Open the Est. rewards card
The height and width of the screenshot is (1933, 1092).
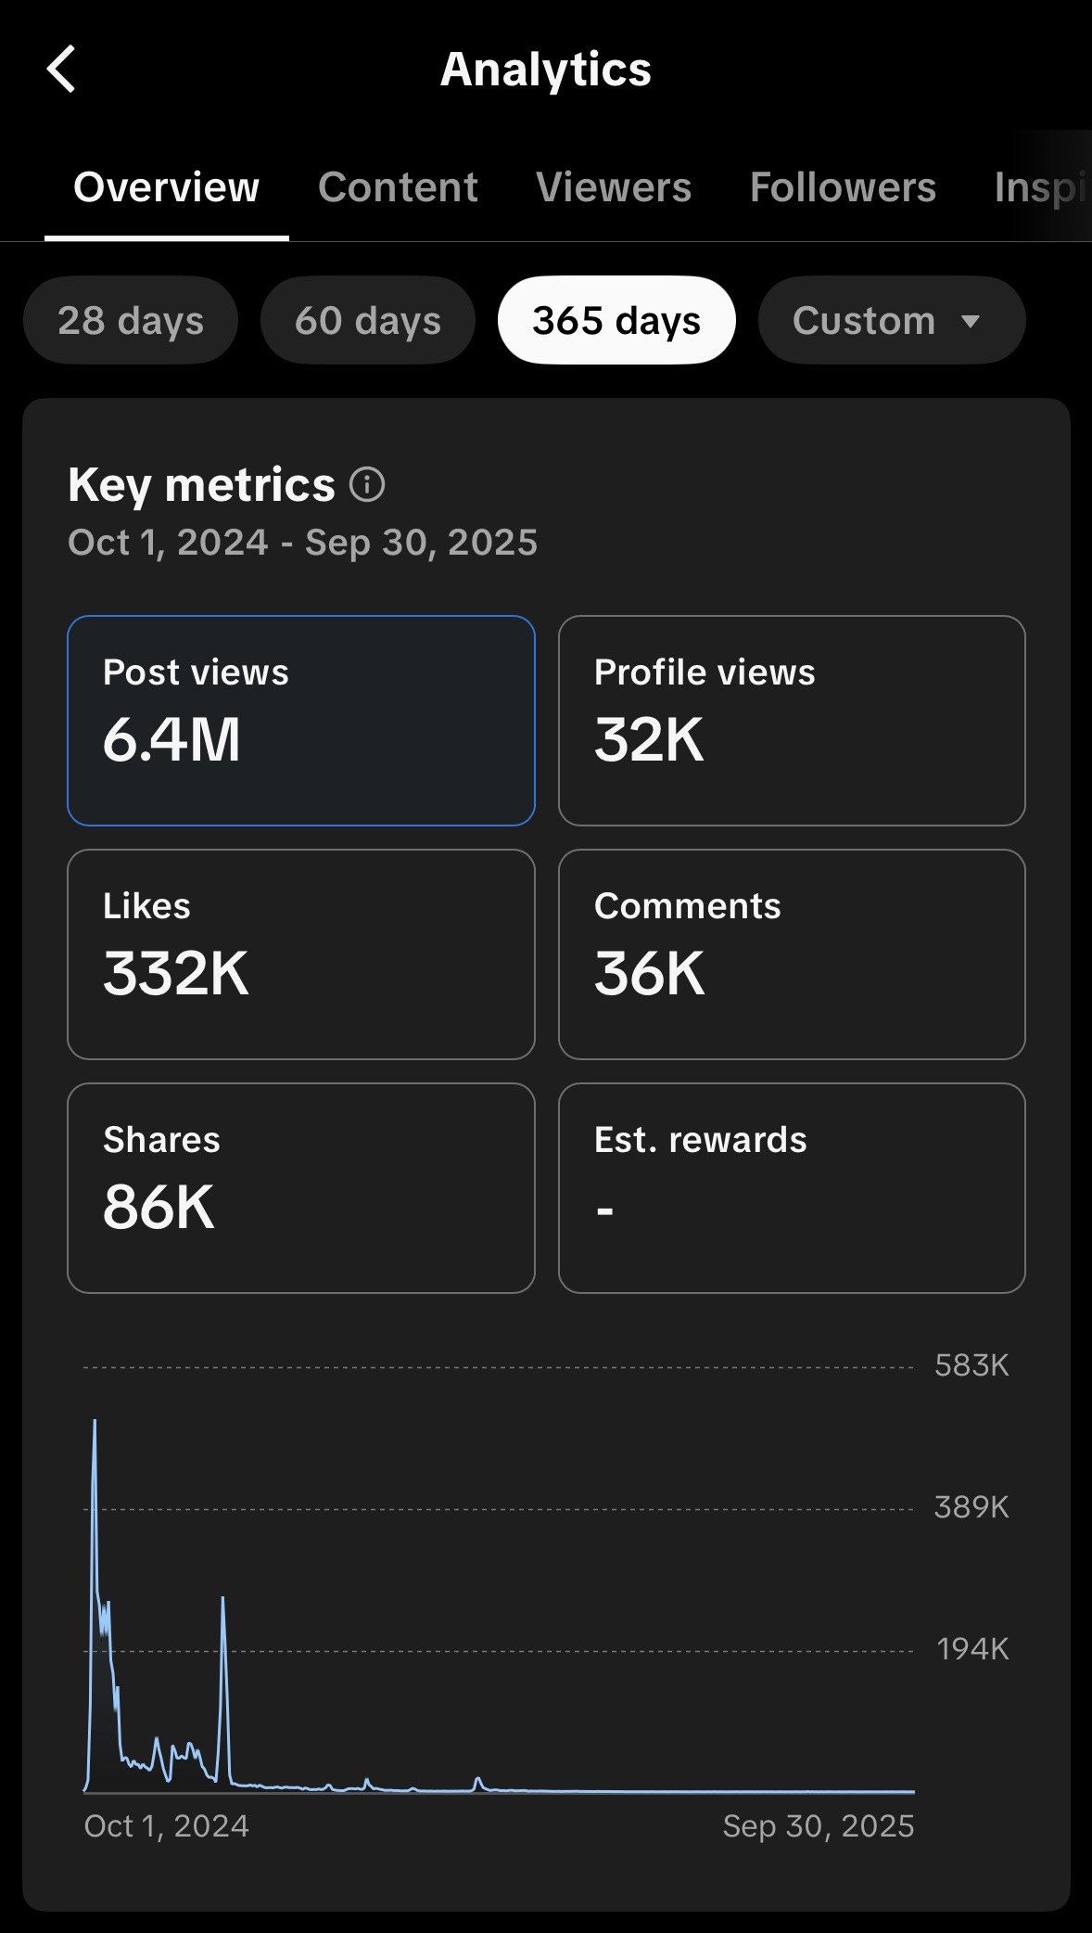792,1188
